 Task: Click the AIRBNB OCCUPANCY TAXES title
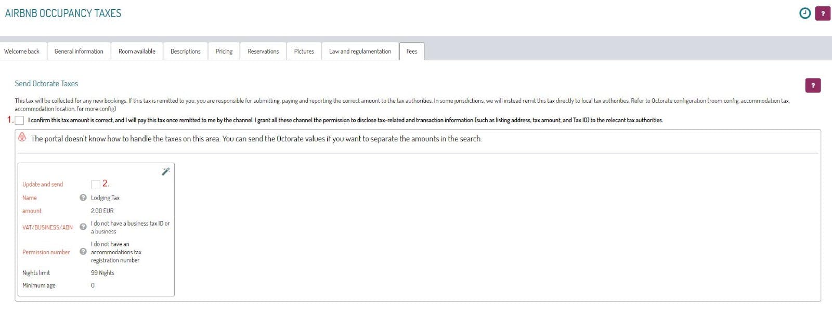(63, 14)
